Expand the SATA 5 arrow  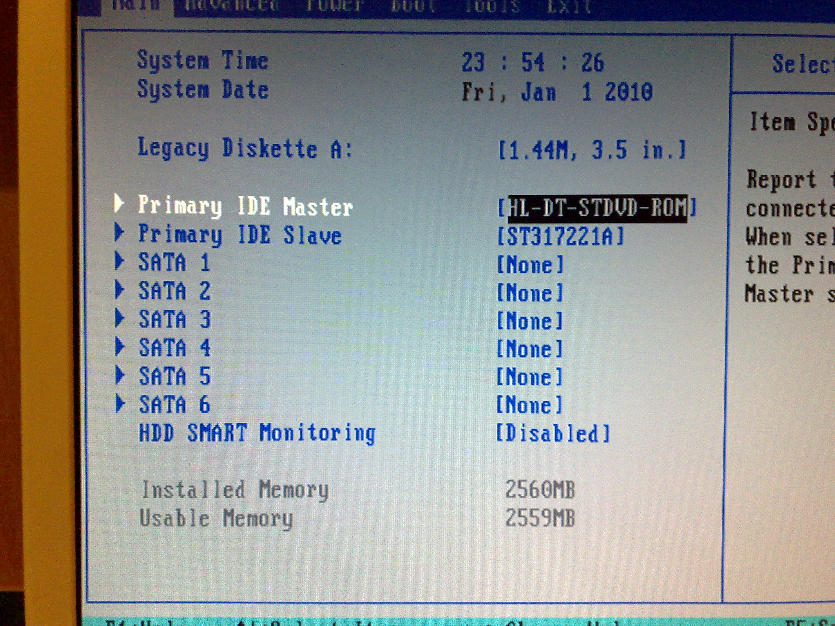[x=119, y=375]
